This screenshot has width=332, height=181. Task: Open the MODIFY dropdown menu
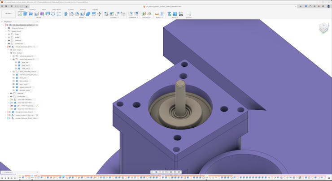(x=83, y=17)
